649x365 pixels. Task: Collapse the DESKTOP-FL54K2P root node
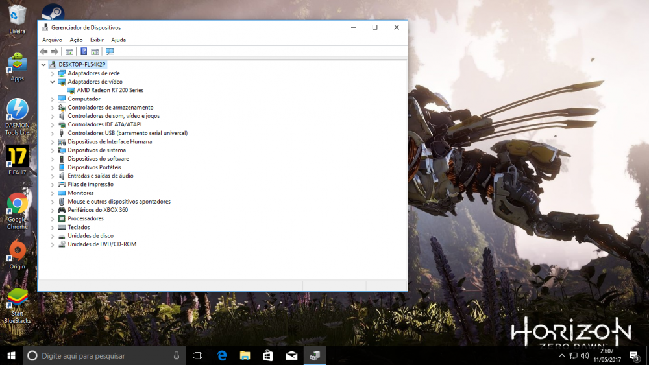[x=43, y=65]
